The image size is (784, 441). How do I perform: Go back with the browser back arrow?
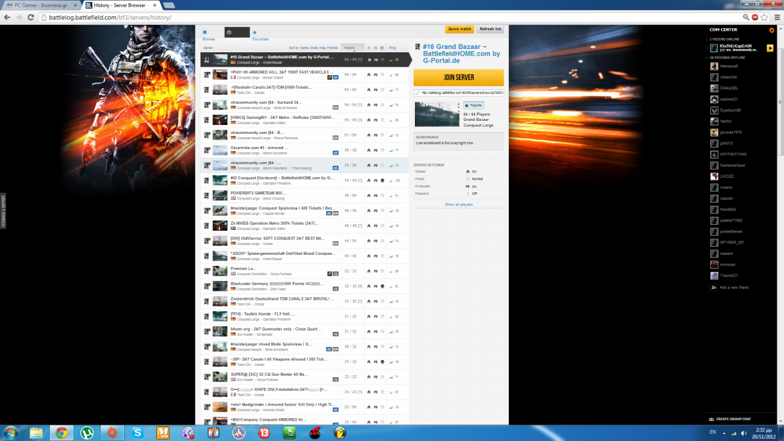pos(7,17)
